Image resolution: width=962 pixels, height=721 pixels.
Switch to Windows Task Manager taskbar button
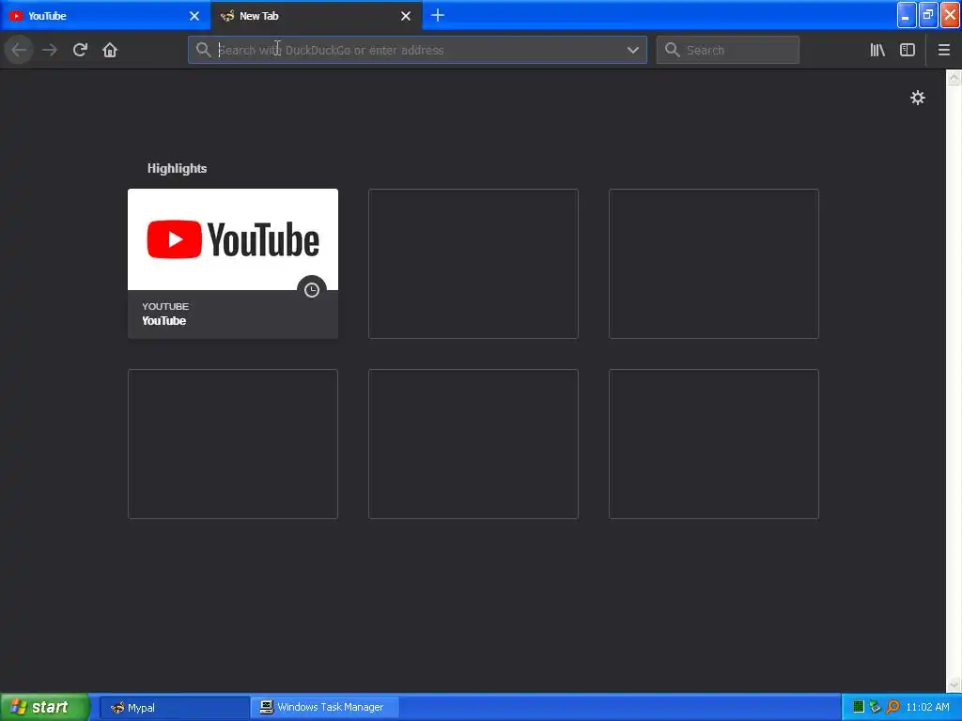[x=325, y=707]
